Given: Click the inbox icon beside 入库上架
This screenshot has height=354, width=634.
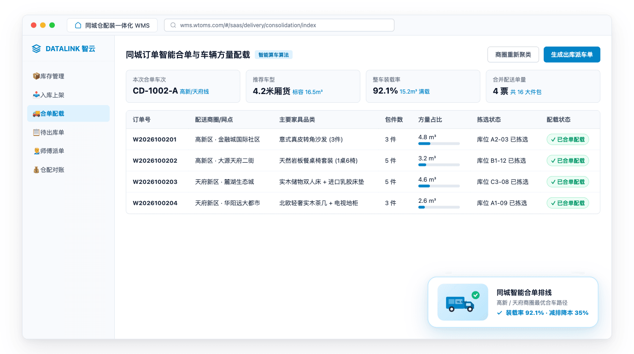Looking at the screenshot, I should point(36,95).
